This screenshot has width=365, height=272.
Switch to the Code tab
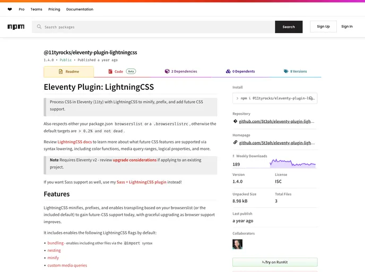[122, 71]
